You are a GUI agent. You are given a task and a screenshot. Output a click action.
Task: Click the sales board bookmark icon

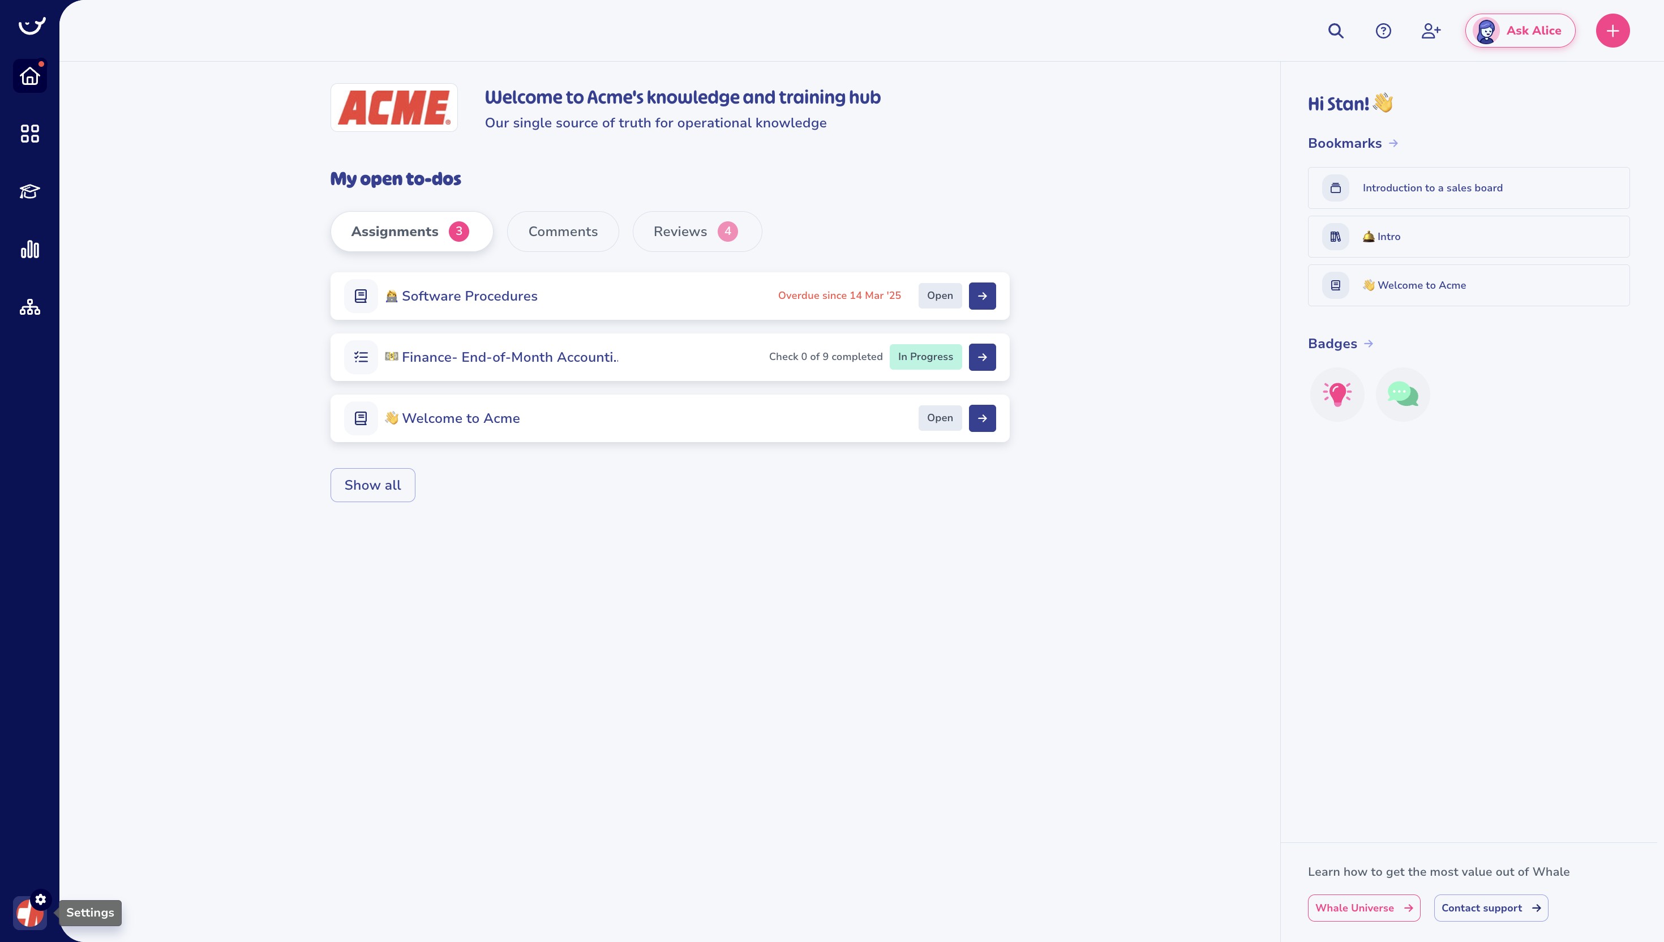(1336, 187)
